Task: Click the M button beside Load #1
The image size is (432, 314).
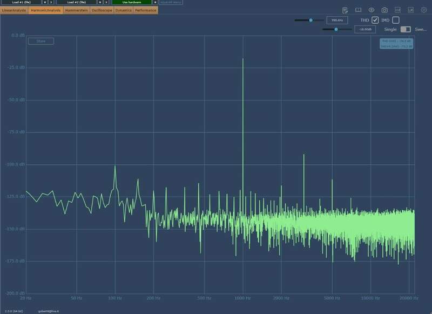Action: pos(45,2)
